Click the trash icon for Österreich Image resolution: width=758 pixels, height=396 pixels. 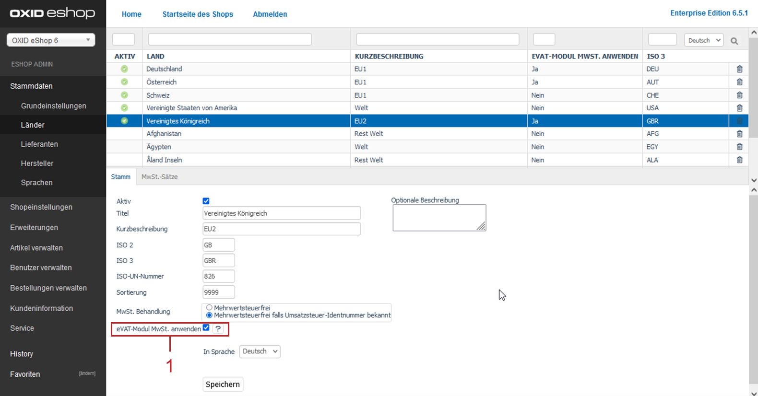coord(739,82)
